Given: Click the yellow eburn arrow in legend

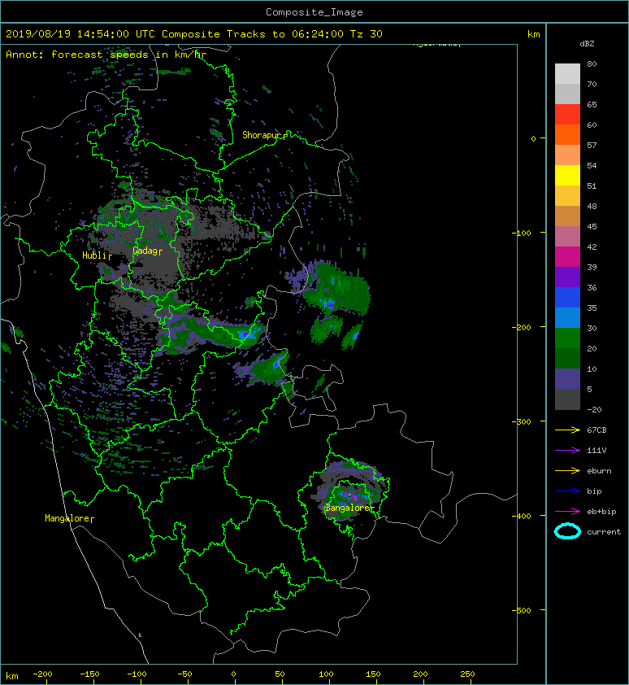Looking at the screenshot, I should pyautogui.click(x=567, y=471).
